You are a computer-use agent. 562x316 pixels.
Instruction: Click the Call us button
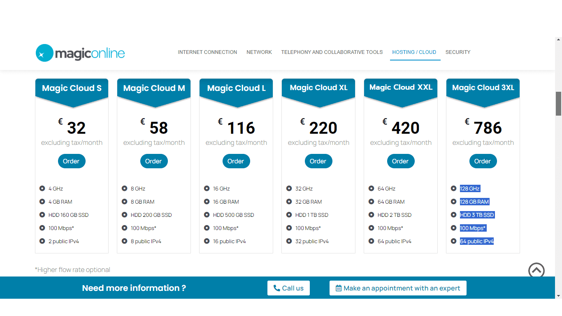[x=288, y=288]
